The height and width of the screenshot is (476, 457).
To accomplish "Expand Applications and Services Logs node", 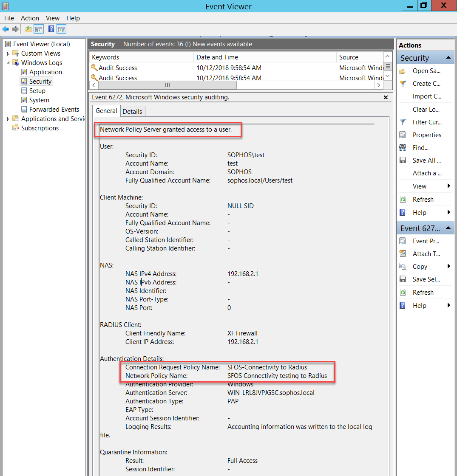I will click(8, 119).
